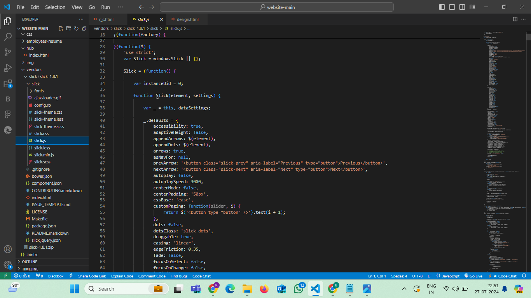This screenshot has height=298, width=531.
Task: Open the Extensions view
Action: point(8,84)
